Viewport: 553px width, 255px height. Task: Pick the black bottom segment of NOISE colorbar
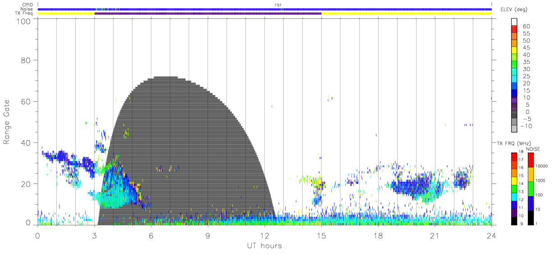click(x=530, y=217)
